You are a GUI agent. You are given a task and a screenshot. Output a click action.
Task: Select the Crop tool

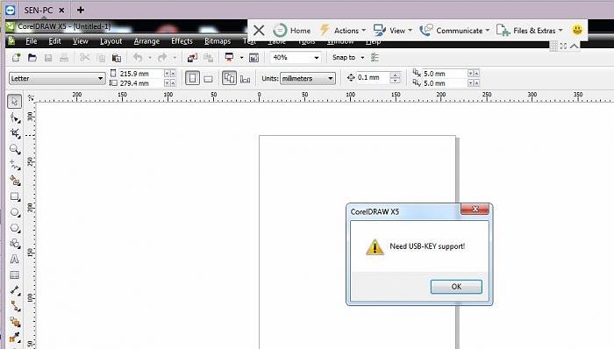pyautogui.click(x=15, y=133)
